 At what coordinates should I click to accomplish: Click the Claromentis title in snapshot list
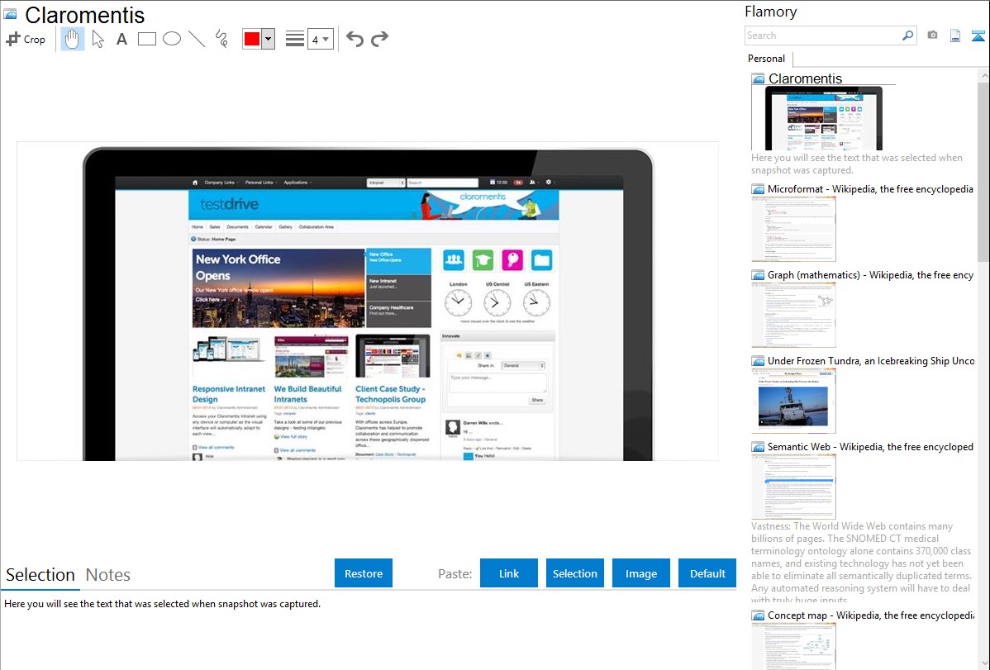pyautogui.click(x=805, y=78)
